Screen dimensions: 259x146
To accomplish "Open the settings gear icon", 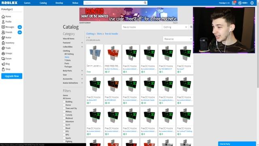I will (x=252, y=3).
